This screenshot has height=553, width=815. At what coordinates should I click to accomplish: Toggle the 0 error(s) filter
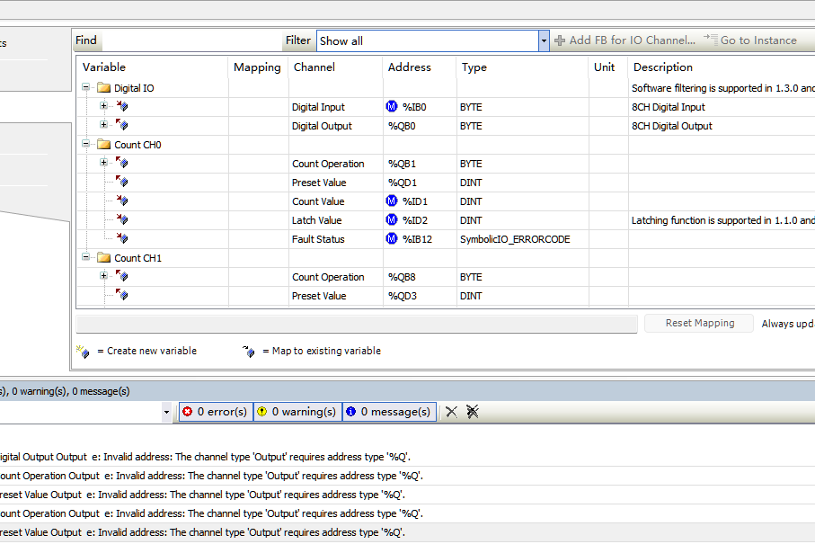point(215,412)
